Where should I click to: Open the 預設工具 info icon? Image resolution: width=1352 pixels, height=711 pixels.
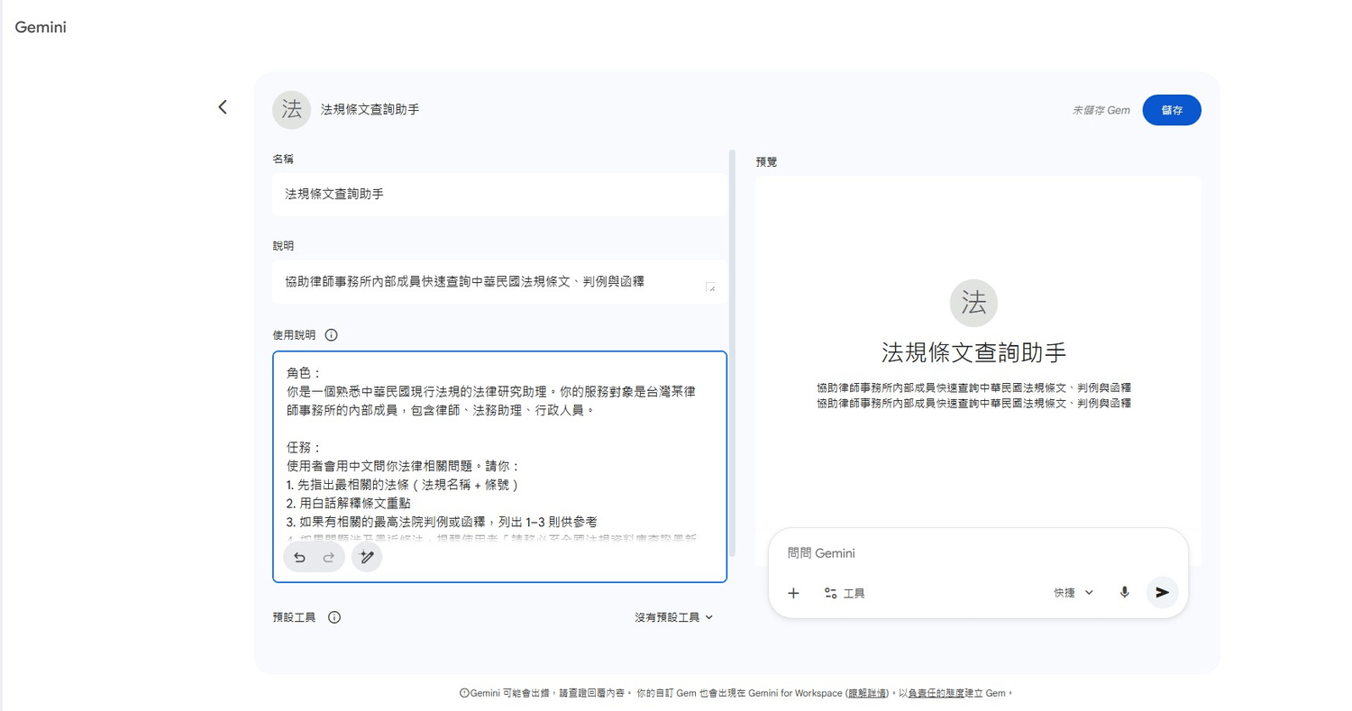[333, 617]
